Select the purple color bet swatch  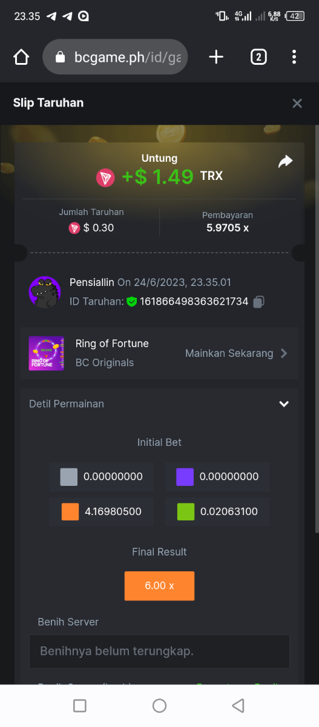185,477
